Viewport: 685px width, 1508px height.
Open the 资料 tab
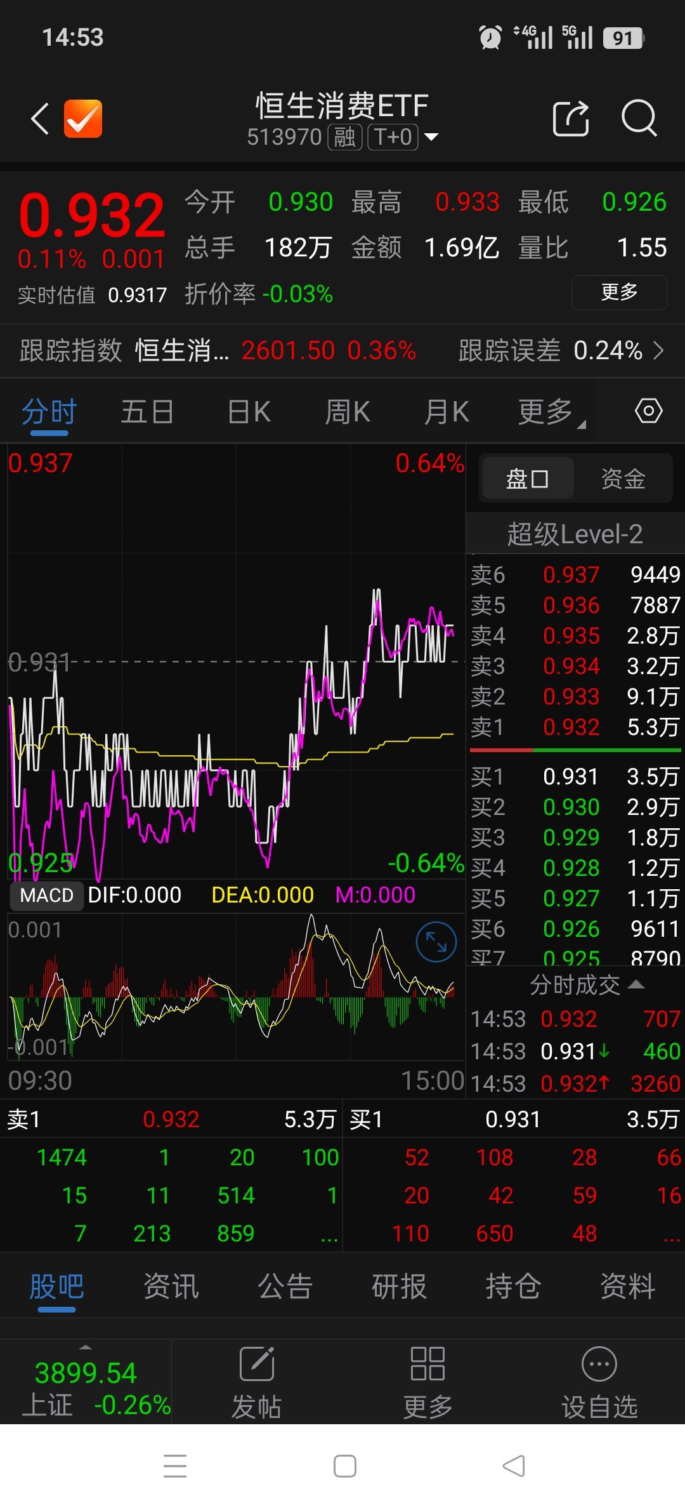point(628,1286)
